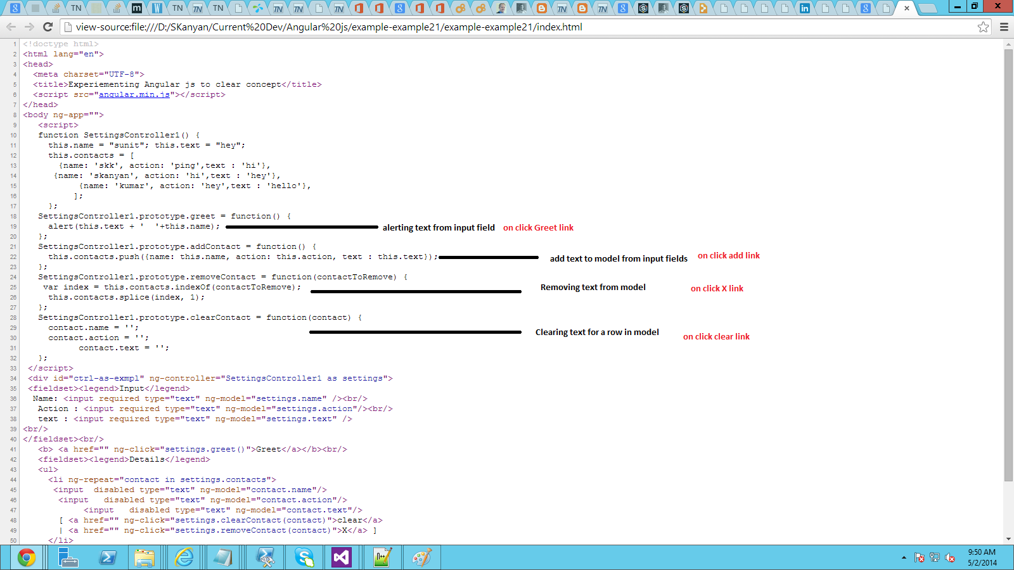The height and width of the screenshot is (570, 1014).
Task: Open Server Manager from the taskbar
Action: [68, 557]
